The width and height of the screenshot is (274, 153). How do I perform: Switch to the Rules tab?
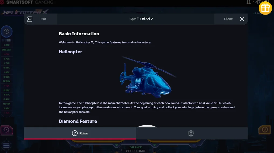tap(80, 133)
